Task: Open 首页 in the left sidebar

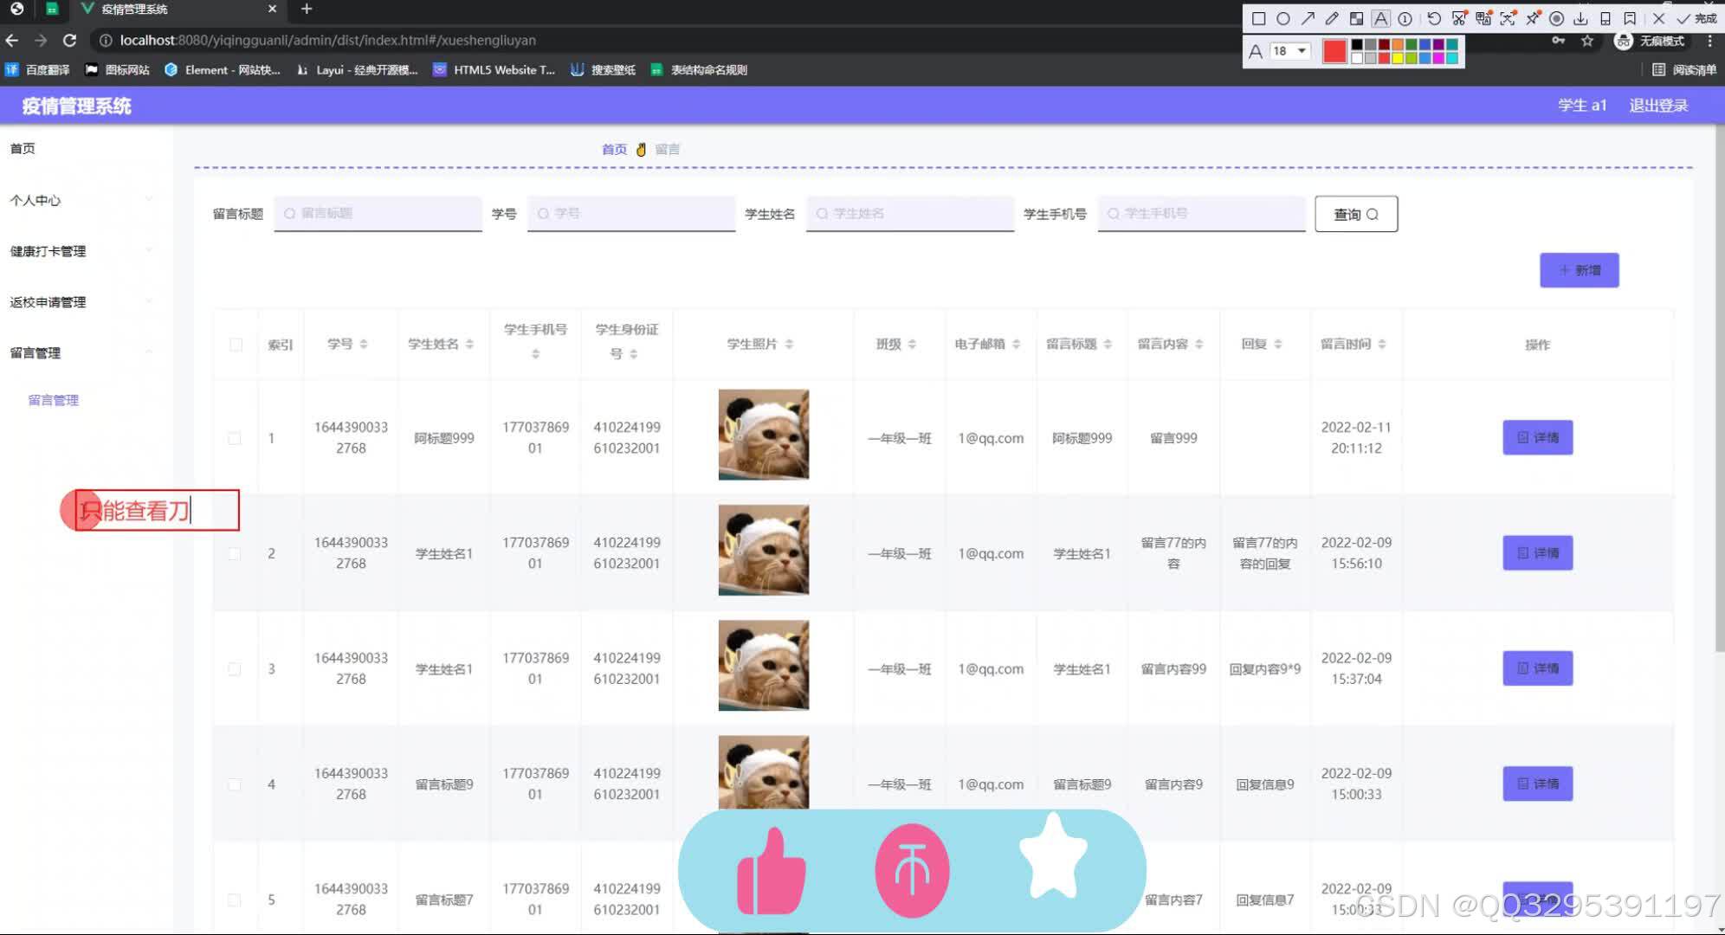Action: point(23,149)
